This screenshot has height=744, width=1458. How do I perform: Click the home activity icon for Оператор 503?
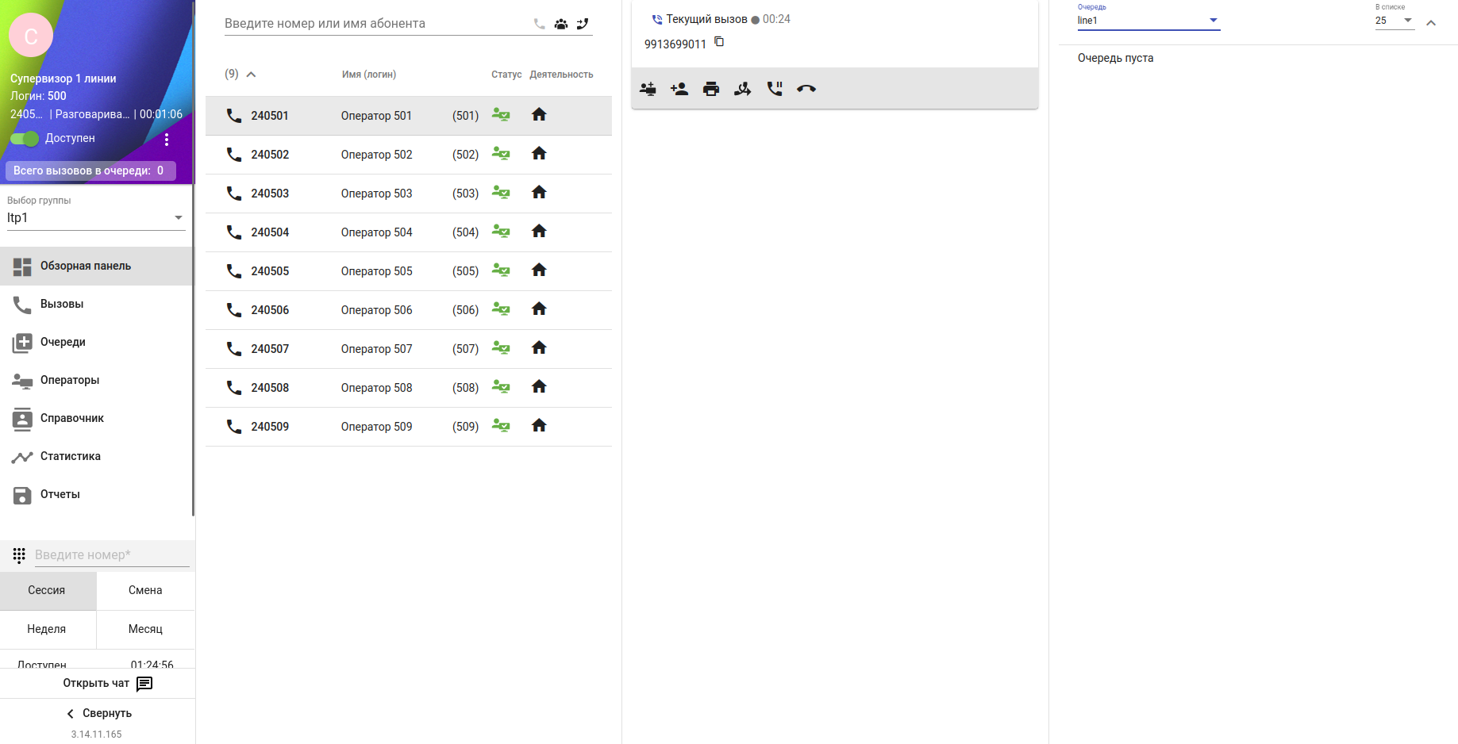(539, 193)
